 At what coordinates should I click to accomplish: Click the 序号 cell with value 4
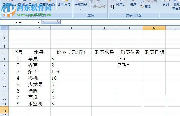(18, 78)
